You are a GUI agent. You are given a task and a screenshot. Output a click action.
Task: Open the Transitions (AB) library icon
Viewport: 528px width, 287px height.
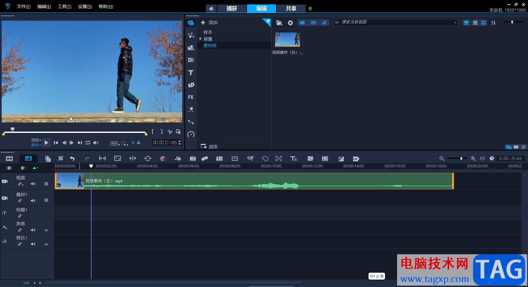[x=191, y=60]
